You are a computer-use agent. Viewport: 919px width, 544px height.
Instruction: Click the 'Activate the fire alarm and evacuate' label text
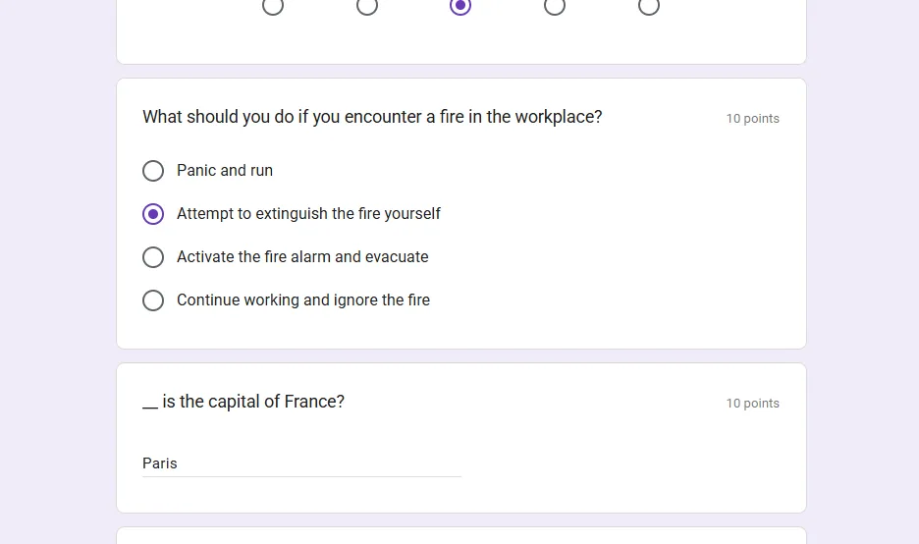[x=302, y=257]
